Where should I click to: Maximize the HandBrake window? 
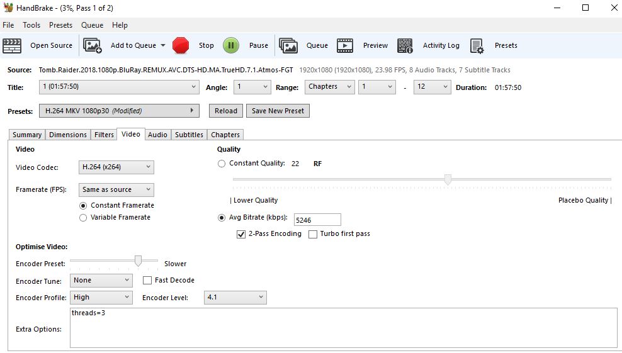[585, 8]
